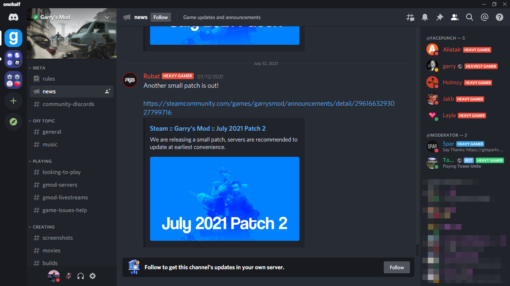Open the inbox mentions icon
The width and height of the screenshot is (510, 286).
(x=485, y=17)
